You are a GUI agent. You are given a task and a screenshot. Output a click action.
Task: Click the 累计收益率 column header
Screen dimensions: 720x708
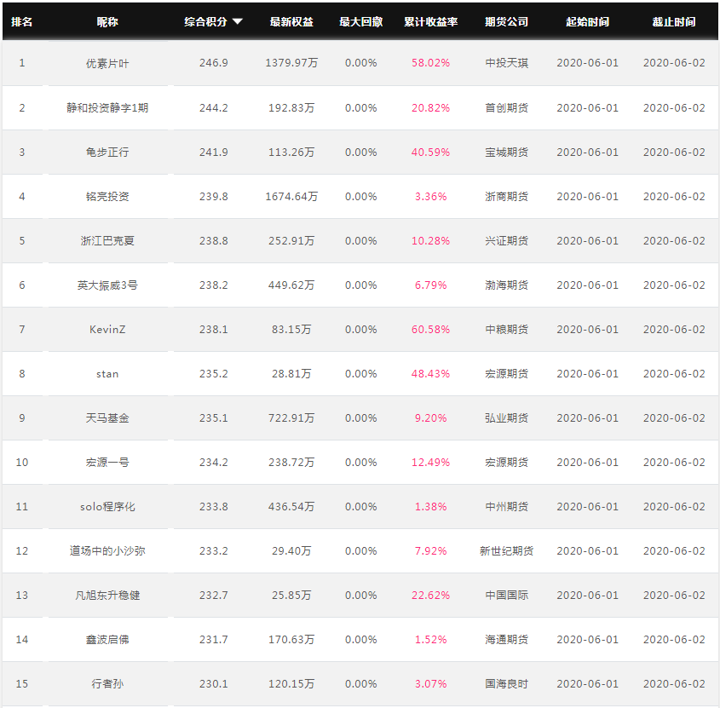tap(430, 21)
